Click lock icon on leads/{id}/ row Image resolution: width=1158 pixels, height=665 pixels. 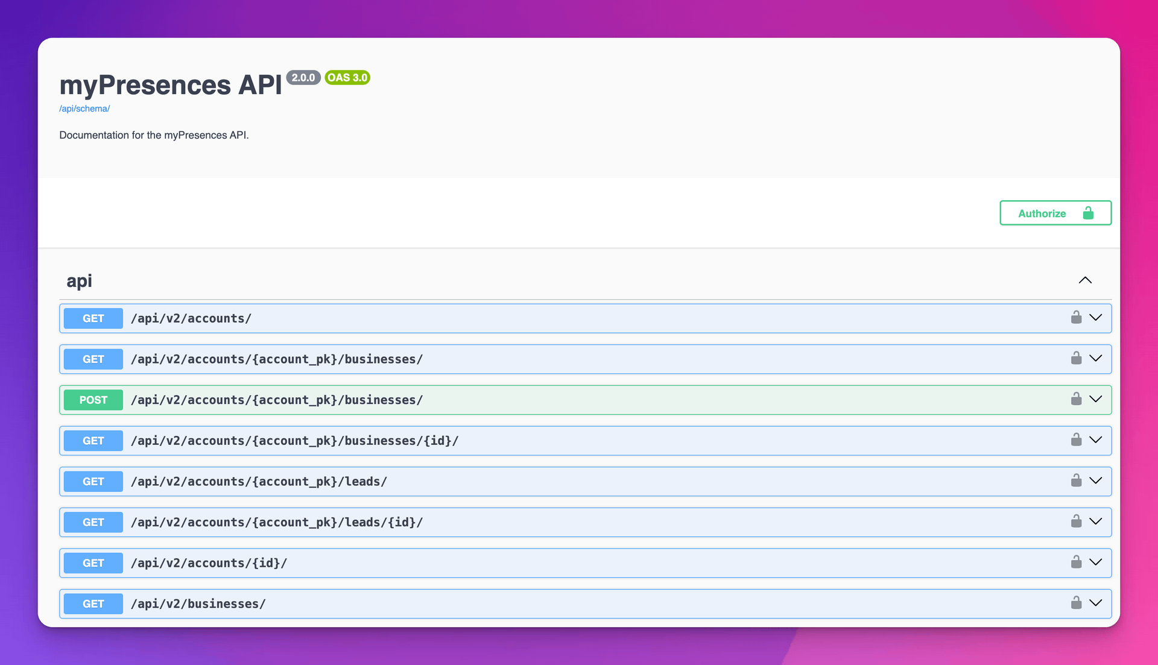(1076, 522)
